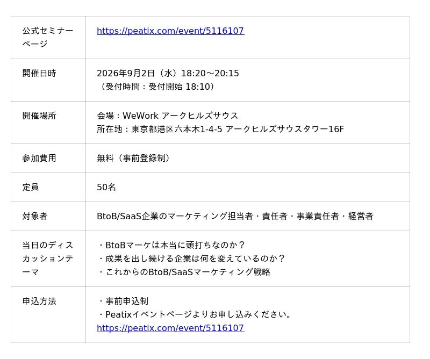
Task: Click the address line with 東京都港区六本木1-4-5
Action: pyautogui.click(x=220, y=129)
